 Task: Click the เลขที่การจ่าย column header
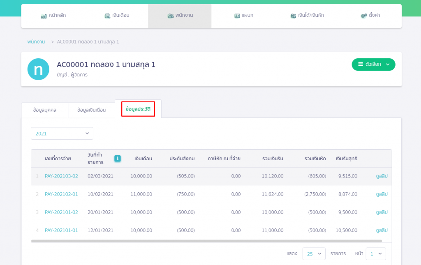click(58, 159)
